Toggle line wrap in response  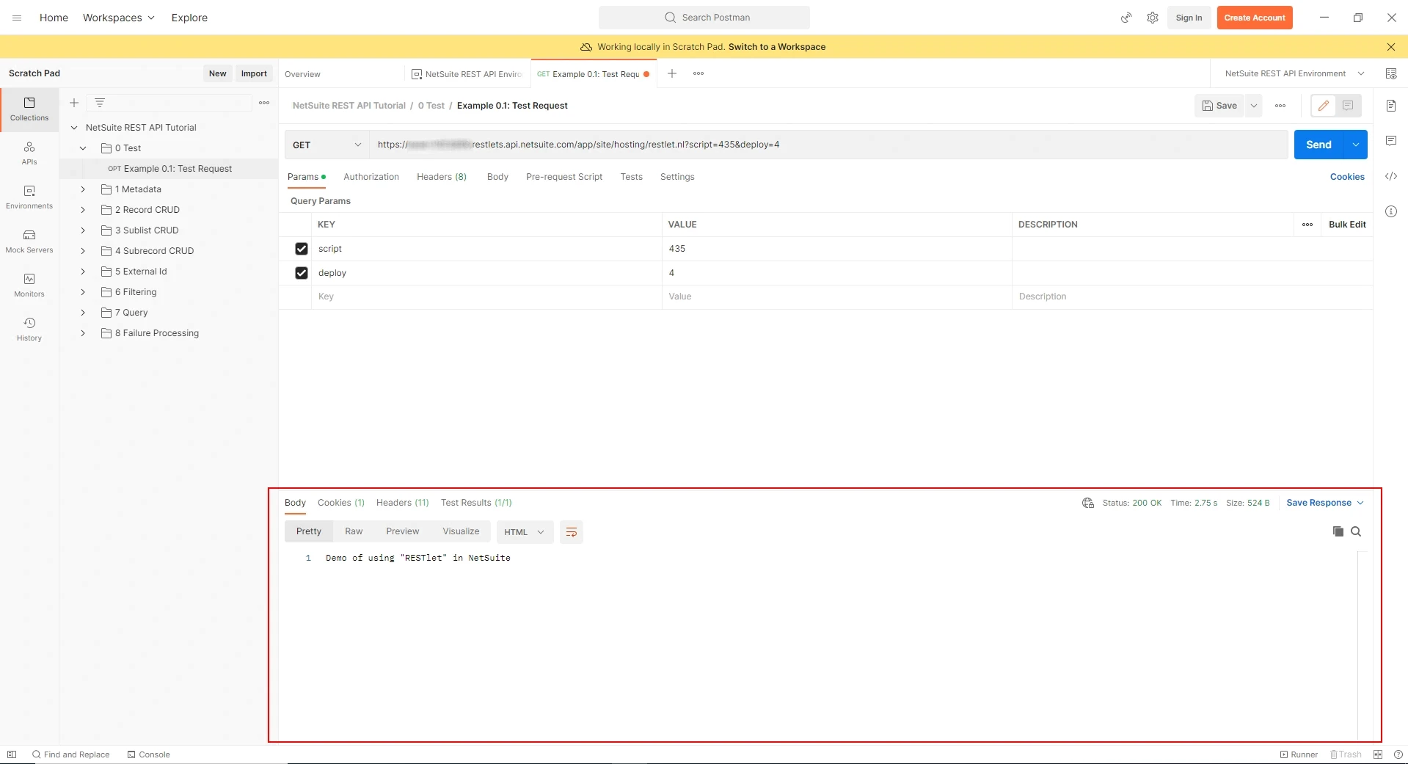click(572, 532)
